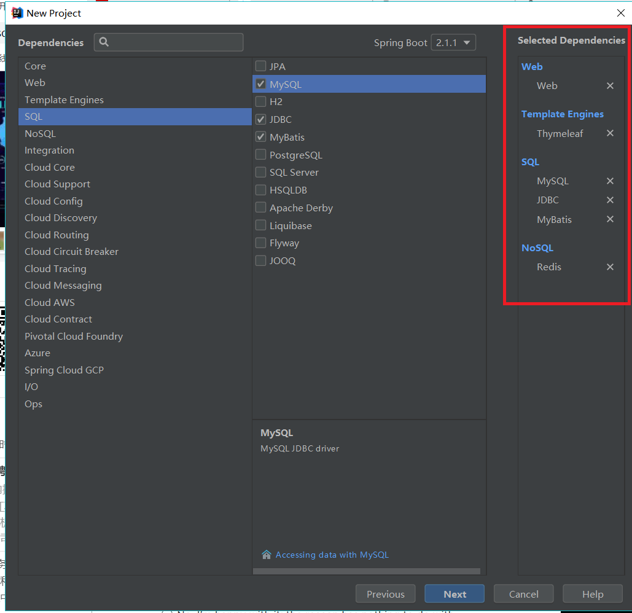Viewport: 632px width, 613px height.
Task: Click the IntelliJ logo in title bar
Action: [17, 13]
